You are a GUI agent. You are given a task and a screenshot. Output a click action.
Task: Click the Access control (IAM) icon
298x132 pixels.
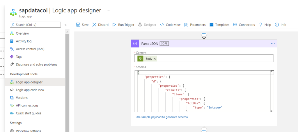(x=12, y=49)
